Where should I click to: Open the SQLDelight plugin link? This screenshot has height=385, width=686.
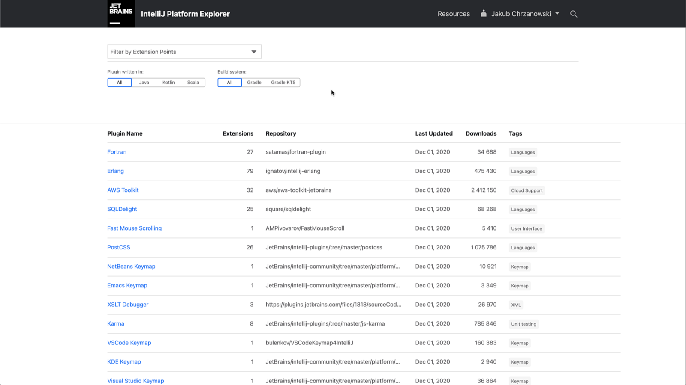click(x=122, y=209)
